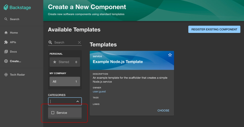
Task: Star the Example Node.js Template
Action: [x=170, y=55]
